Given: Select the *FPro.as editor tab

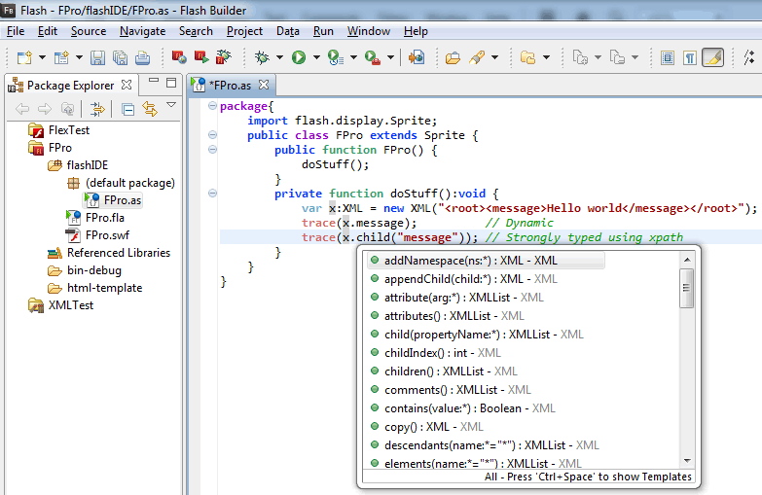Looking at the screenshot, I should (x=230, y=85).
